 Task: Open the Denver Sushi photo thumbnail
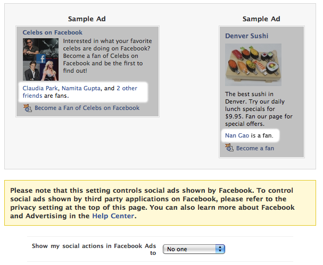[253, 65]
